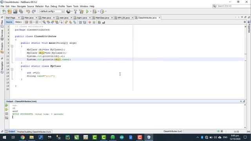Click the Last Edit icon after History

[26, 22]
